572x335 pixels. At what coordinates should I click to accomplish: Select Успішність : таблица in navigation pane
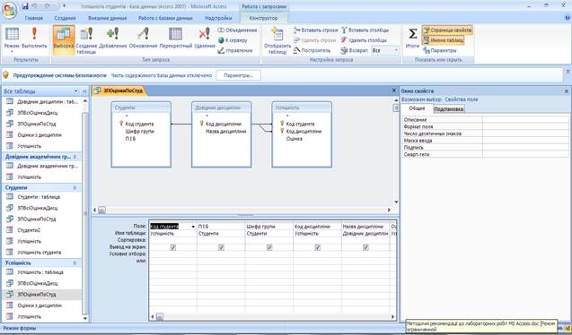pos(41,272)
